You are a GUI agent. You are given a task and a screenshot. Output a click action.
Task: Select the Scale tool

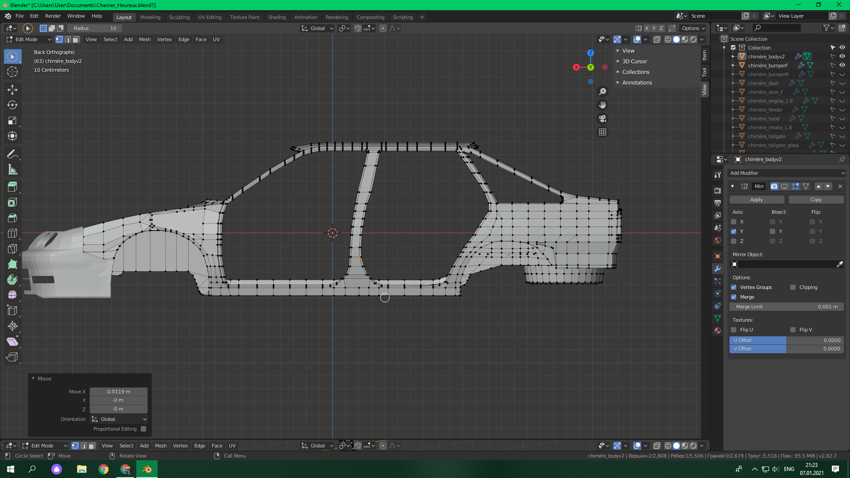(x=12, y=120)
